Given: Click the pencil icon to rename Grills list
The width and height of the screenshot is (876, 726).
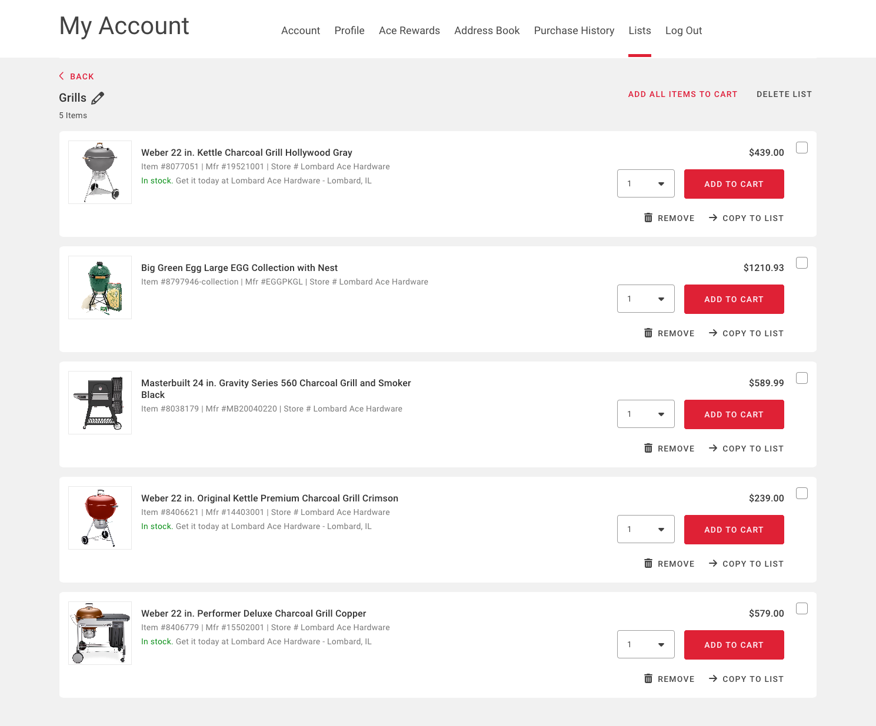Looking at the screenshot, I should [x=98, y=98].
